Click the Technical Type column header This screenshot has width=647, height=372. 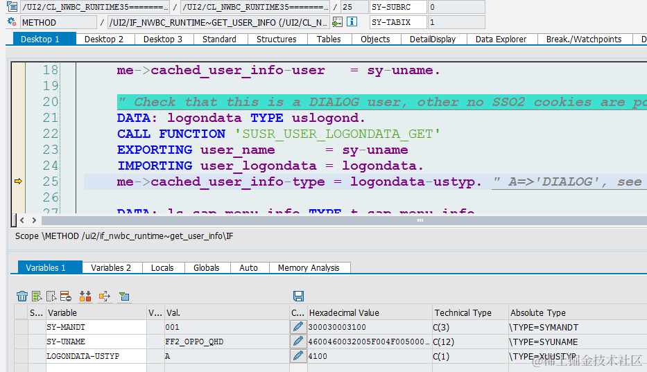pyautogui.click(x=470, y=312)
